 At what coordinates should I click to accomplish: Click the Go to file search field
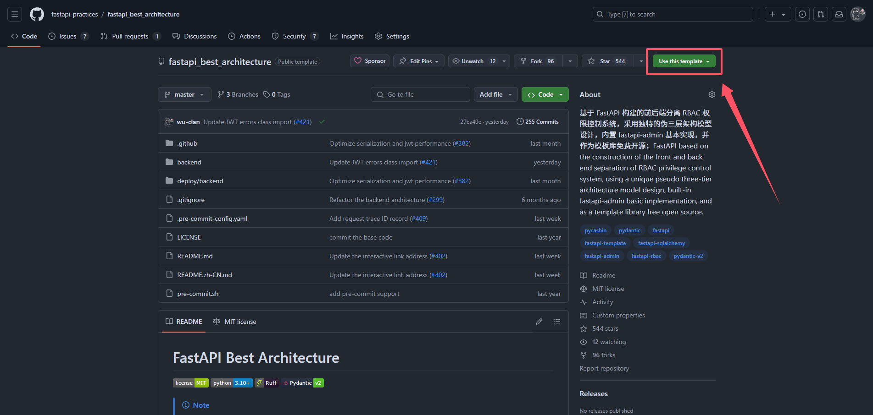[x=420, y=94]
